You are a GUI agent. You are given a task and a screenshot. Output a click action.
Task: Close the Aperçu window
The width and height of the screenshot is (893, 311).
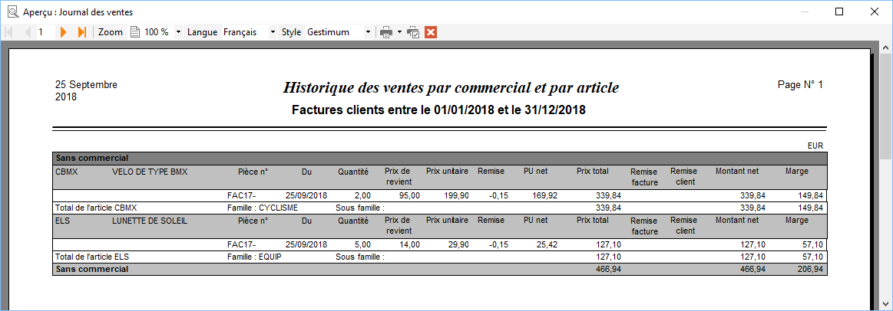[x=873, y=11]
